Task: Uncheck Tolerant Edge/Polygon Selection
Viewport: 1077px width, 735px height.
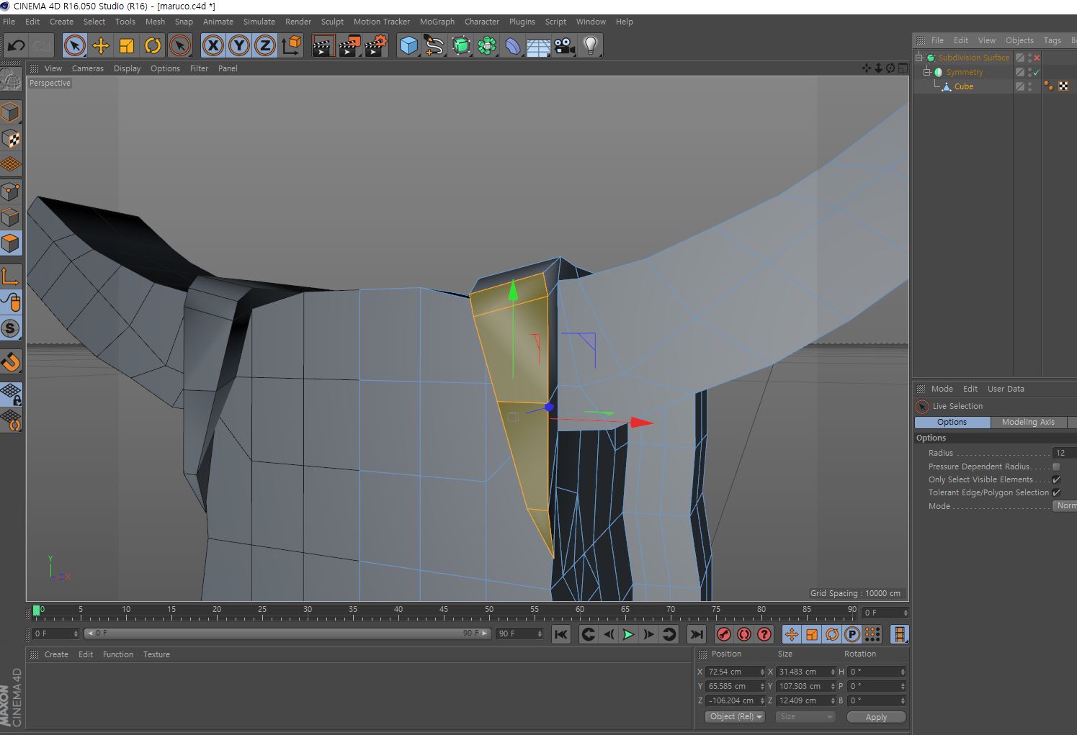Action: [x=1056, y=492]
